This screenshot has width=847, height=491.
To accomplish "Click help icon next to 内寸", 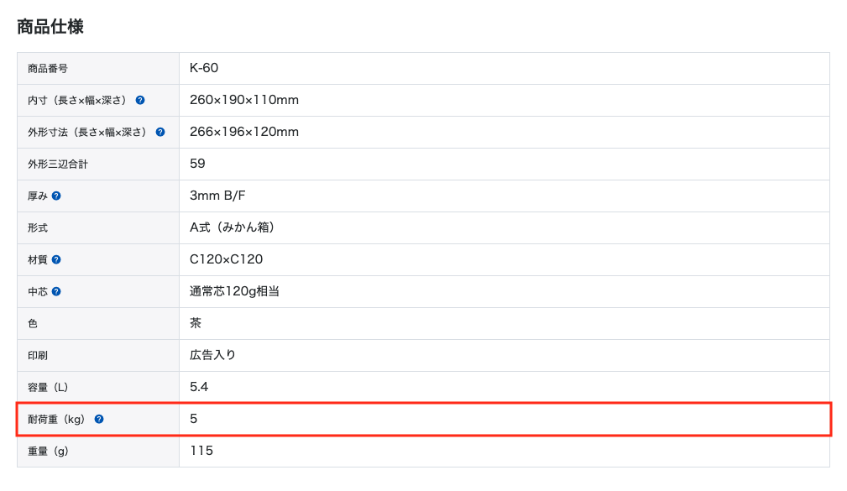I will 140,100.
